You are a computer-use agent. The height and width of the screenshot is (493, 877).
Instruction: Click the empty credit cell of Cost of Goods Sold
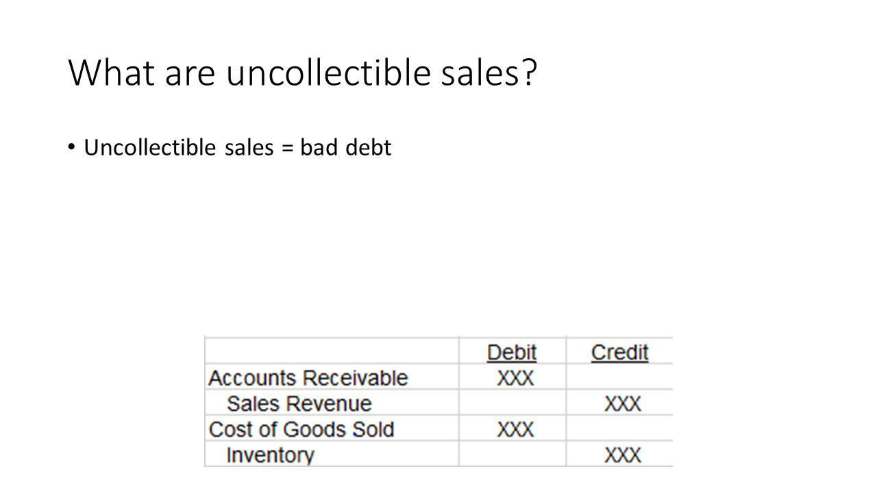620,428
